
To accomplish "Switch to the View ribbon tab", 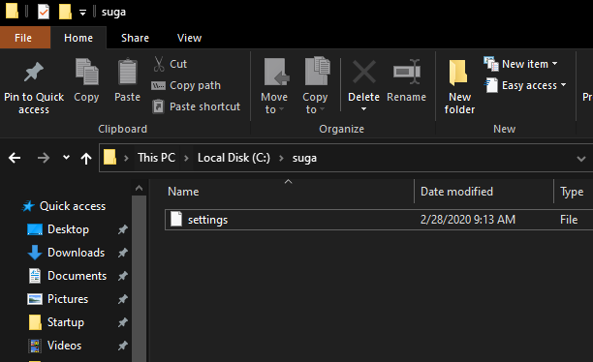I will pos(190,38).
